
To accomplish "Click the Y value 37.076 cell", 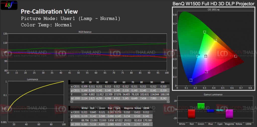I will point(118,94).
